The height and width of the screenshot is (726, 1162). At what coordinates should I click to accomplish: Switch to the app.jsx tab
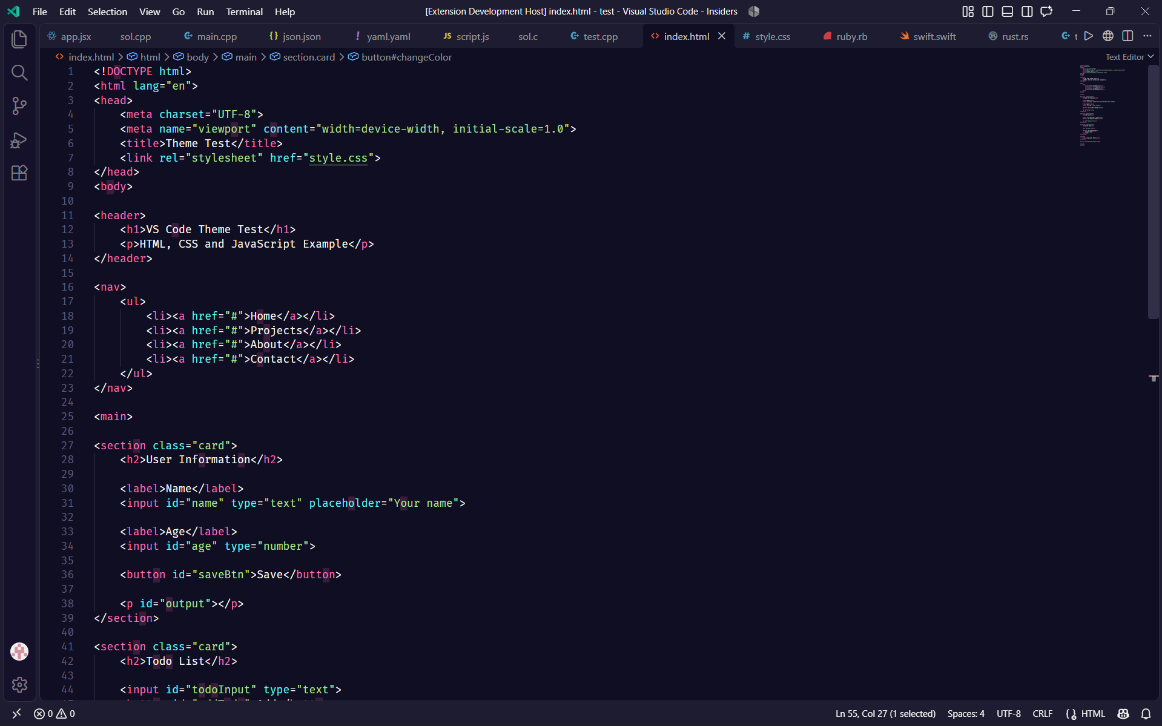76,36
